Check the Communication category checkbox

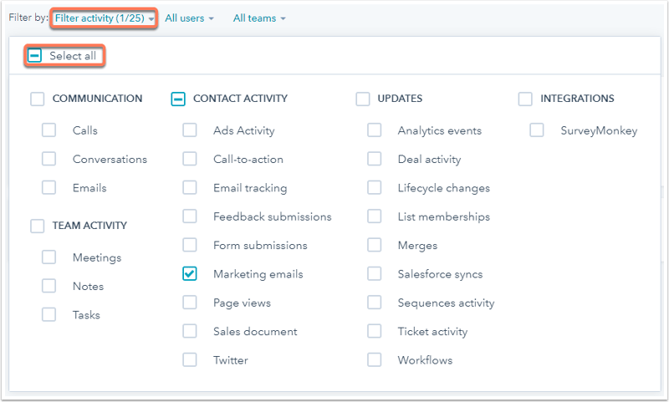38,99
